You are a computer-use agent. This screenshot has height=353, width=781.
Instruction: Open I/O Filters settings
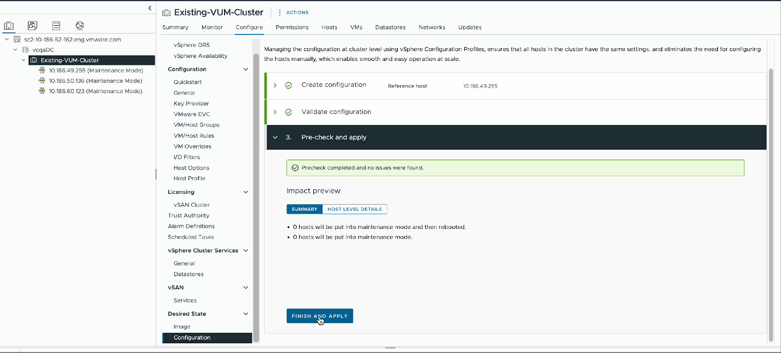coord(187,157)
